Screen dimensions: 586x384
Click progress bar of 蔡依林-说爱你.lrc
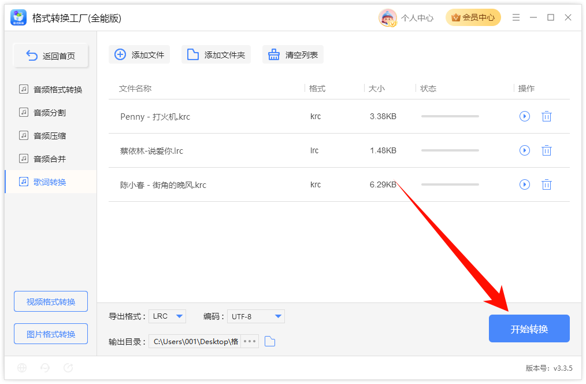pos(450,150)
